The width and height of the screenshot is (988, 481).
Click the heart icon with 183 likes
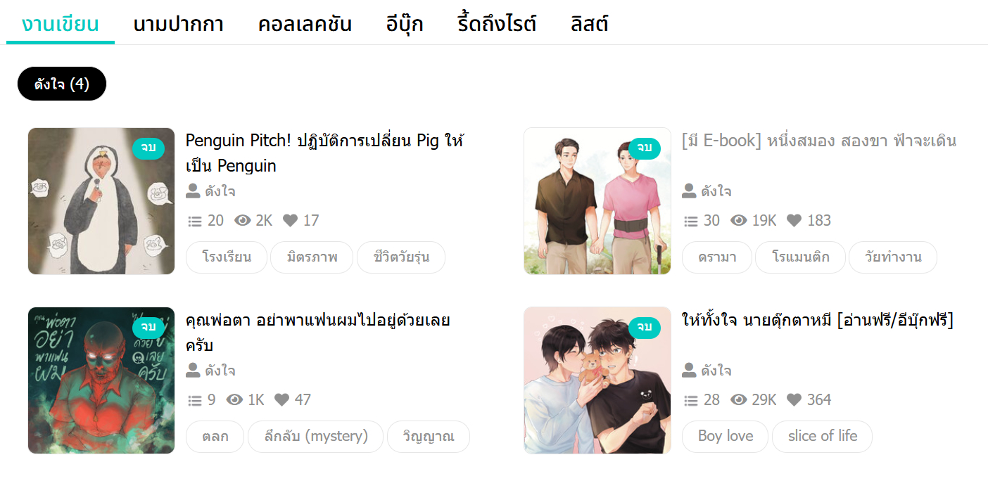(794, 221)
